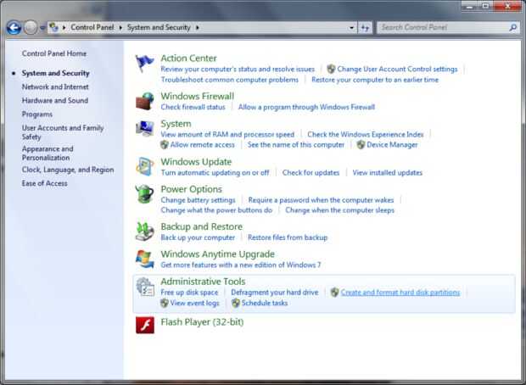The image size is (526, 385).
Task: Open Device Manager link
Action: coord(392,145)
